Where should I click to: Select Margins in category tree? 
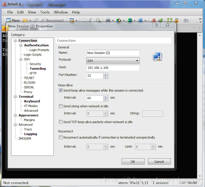pos(29,120)
